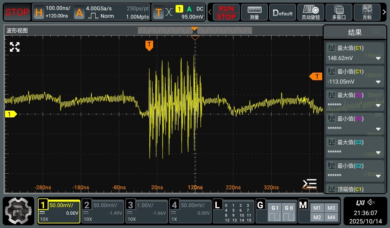
Task: Click the fullscreen expand waveform icon
Action: point(14,47)
